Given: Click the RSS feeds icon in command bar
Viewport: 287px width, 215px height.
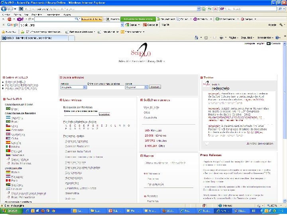Looking at the screenshot, I should tap(206, 38).
